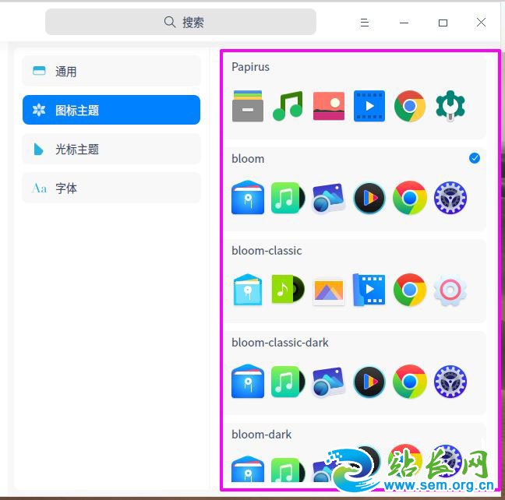
Task: Select the Papirus icon theme
Action: tap(250, 67)
